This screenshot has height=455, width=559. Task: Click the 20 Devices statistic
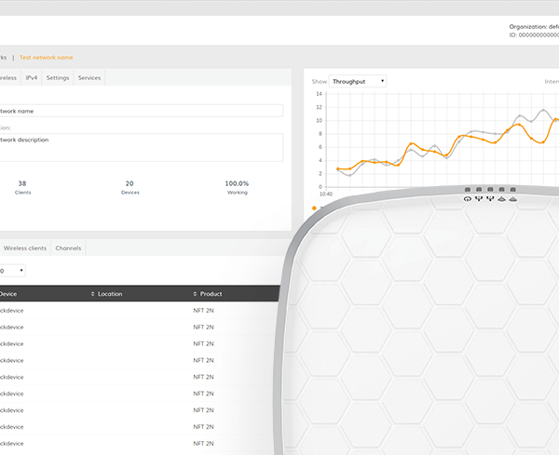130,187
